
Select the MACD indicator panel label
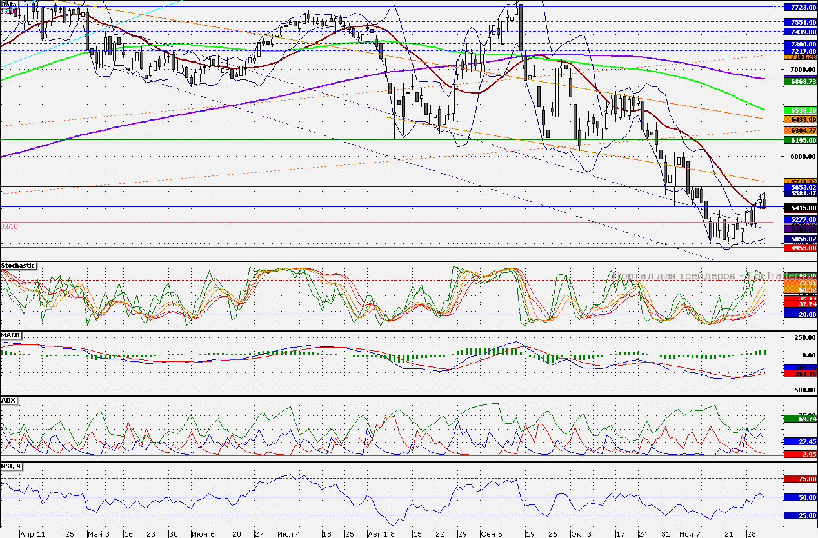coord(10,336)
